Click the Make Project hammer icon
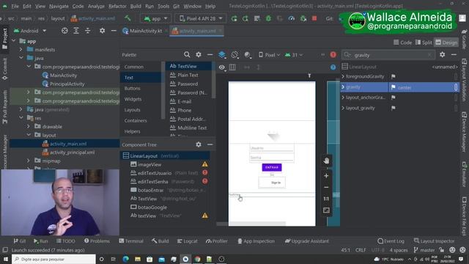Image resolution: width=469 pixels, height=264 pixels. pos(128,18)
